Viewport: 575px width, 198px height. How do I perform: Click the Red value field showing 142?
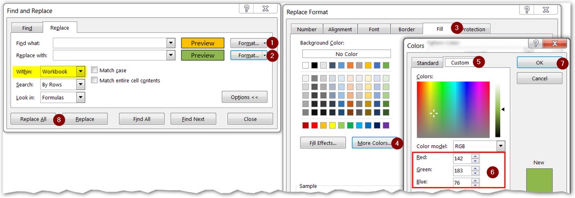(x=462, y=159)
